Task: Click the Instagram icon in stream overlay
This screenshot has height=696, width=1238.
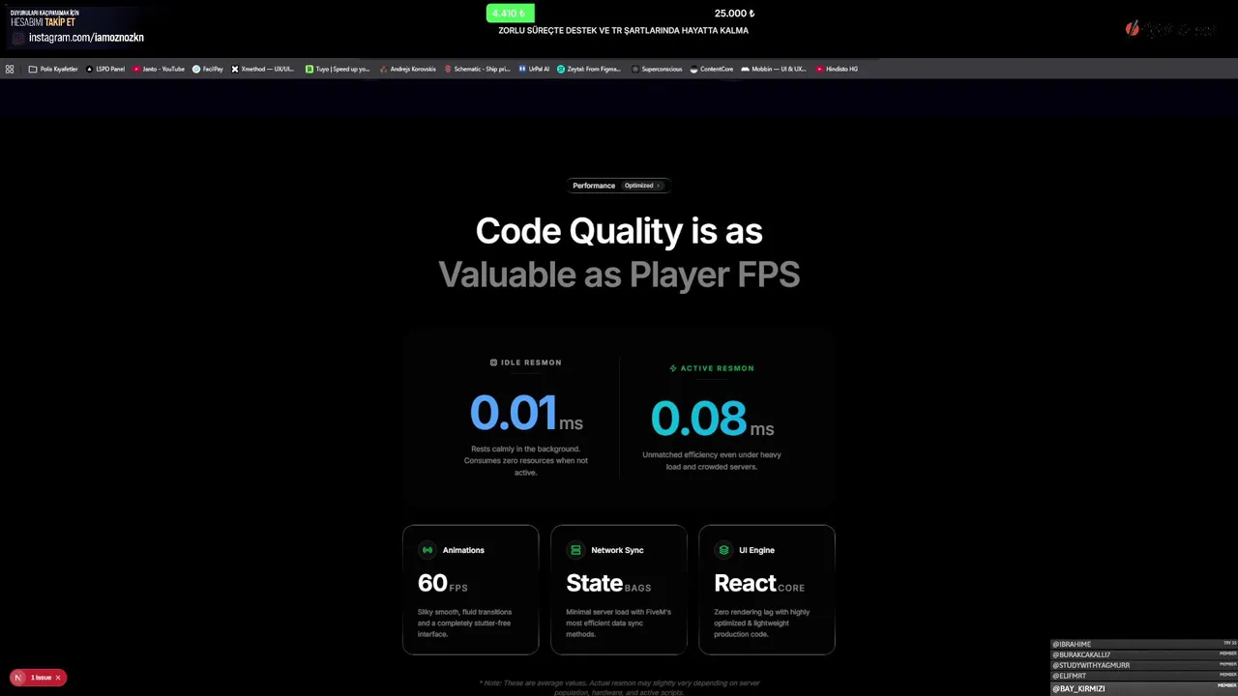Action: tap(18, 38)
